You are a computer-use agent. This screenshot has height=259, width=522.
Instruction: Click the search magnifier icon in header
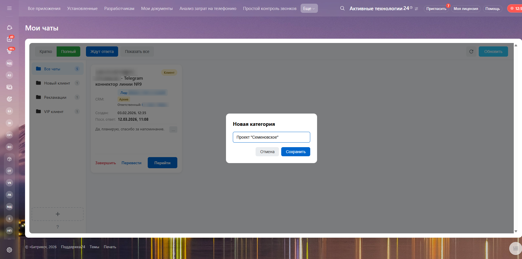tap(342, 8)
